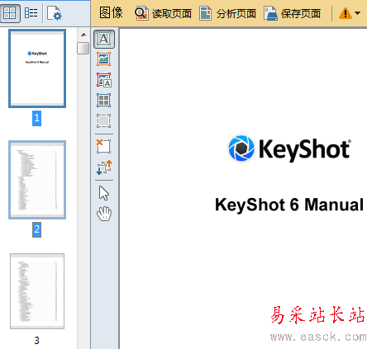This screenshot has height=349, width=367.
Task: Click the scroll up arrow in pages panel
Action: [x=83, y=35]
